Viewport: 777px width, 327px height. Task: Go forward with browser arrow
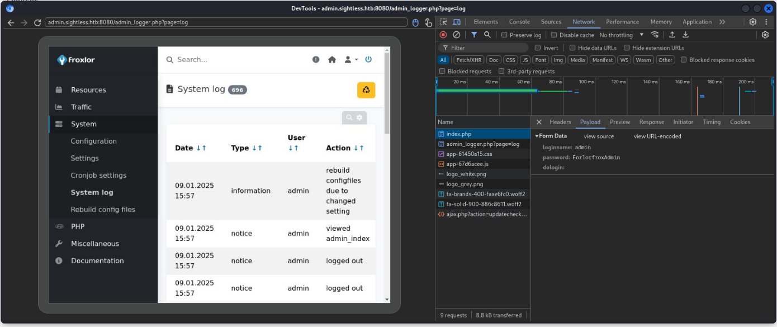(x=24, y=22)
